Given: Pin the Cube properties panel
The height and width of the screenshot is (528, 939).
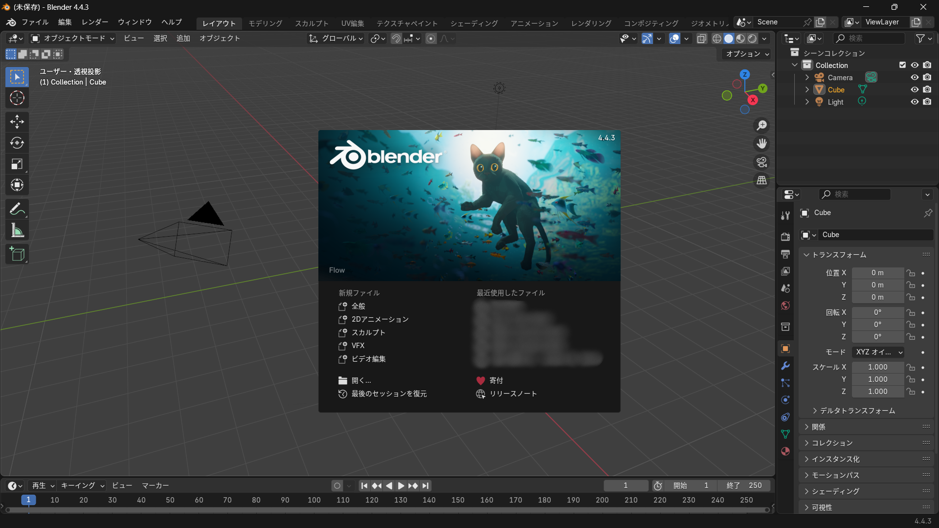Looking at the screenshot, I should 928,213.
